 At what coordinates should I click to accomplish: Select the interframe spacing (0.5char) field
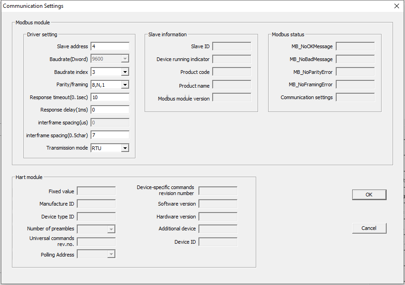(110, 135)
